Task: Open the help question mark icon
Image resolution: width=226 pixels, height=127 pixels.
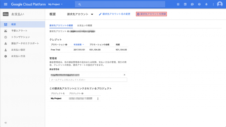Action: click(x=199, y=4)
